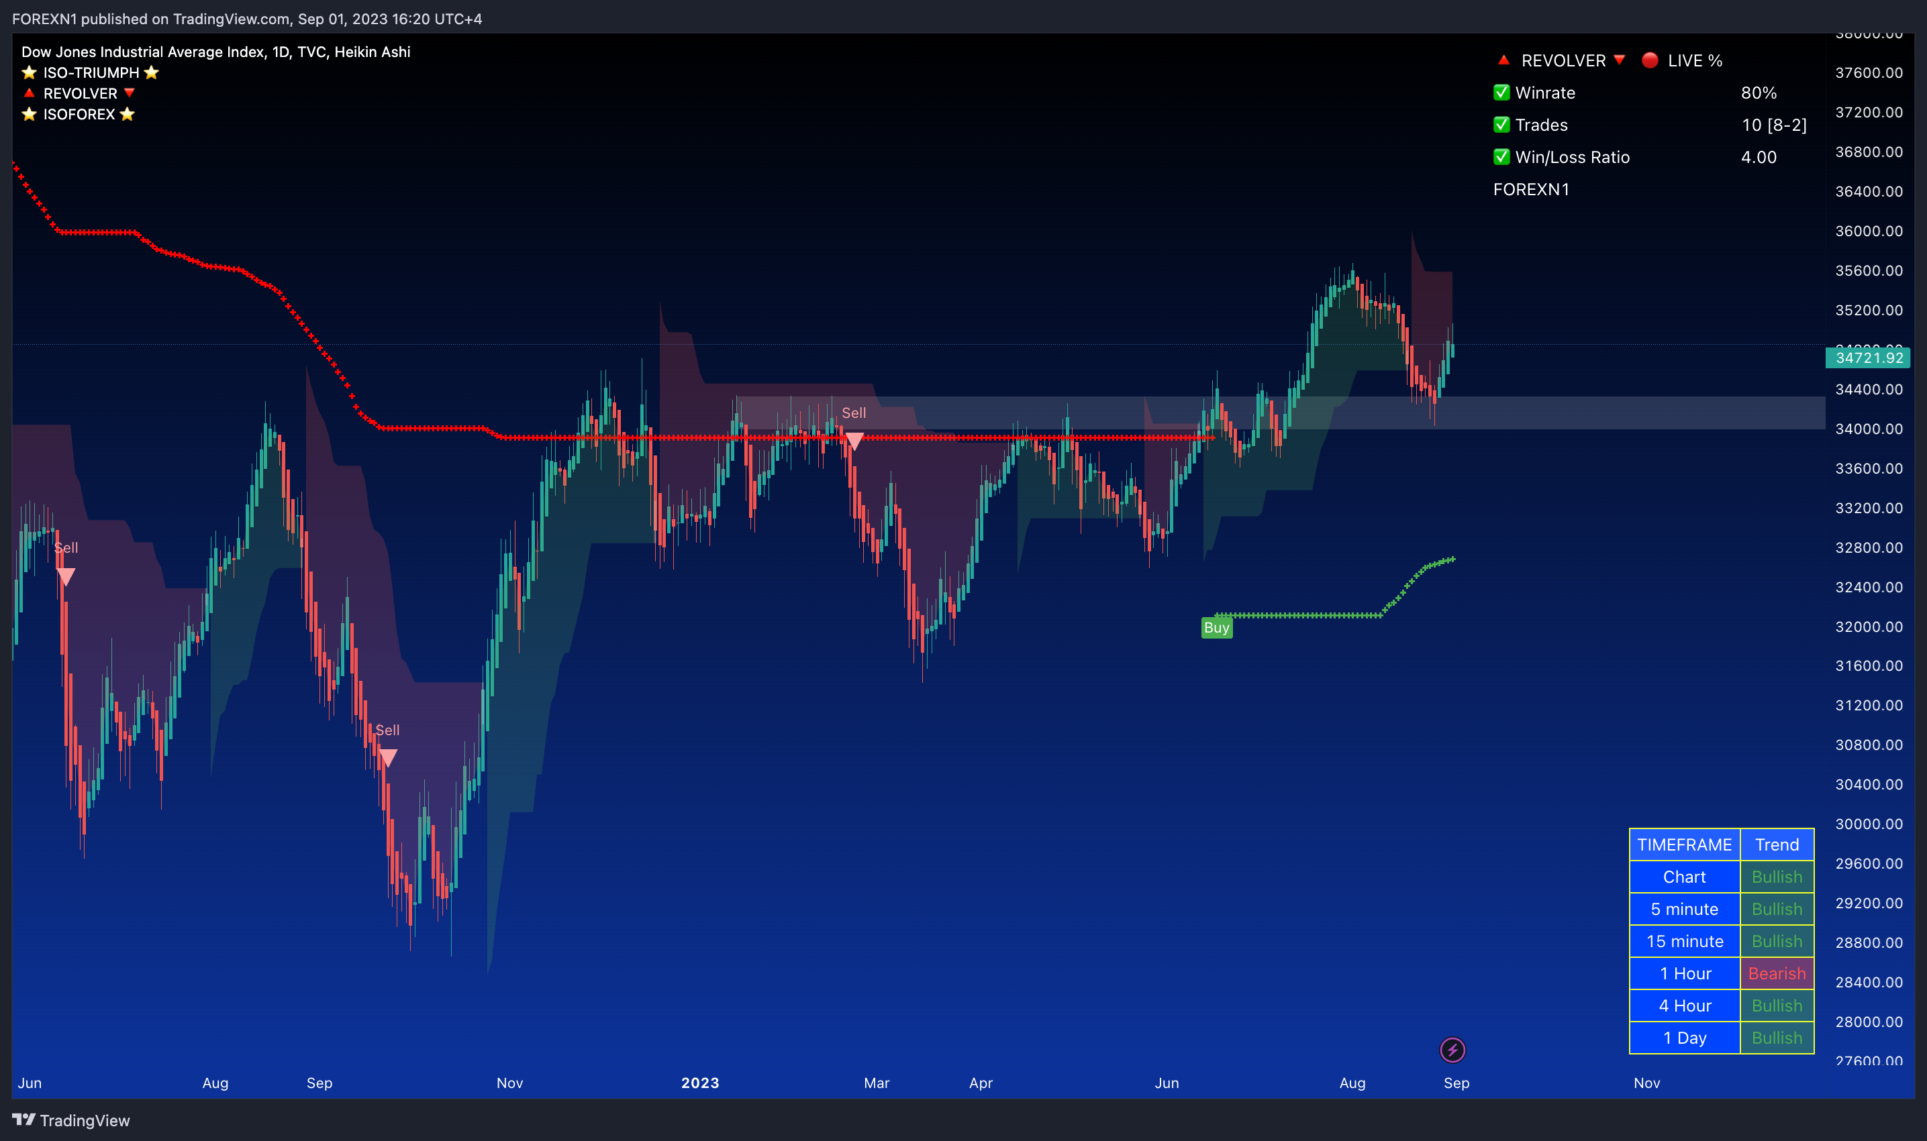Click the Chart row in trend table
The width and height of the screenshot is (1927, 1141).
coord(1685,877)
